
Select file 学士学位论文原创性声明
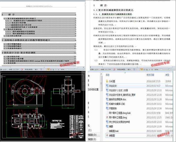click(119, 122)
